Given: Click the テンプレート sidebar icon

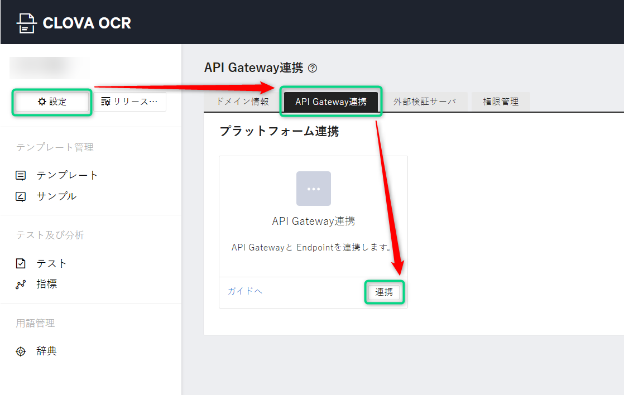Looking at the screenshot, I should [21, 175].
